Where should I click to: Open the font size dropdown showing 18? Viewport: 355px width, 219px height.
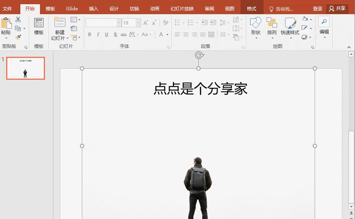coord(138,23)
